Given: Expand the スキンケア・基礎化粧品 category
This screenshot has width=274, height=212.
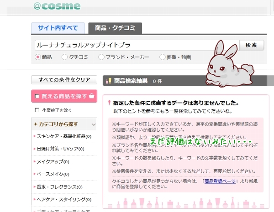Looking at the screenshot, I should 62,136.
